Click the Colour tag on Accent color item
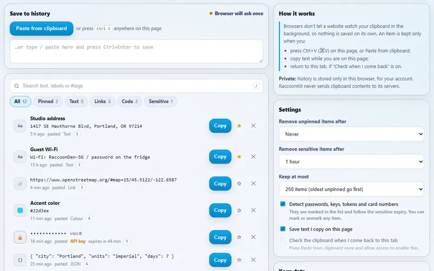Viewport: 434px width, 271px height. click(x=77, y=219)
